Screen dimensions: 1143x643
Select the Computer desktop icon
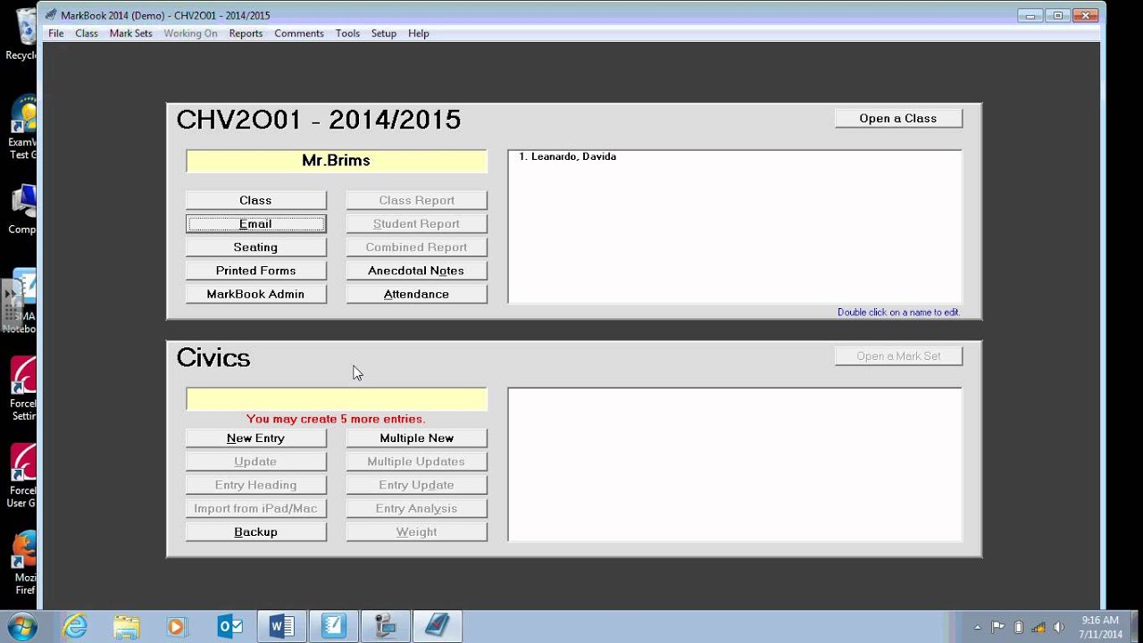(x=23, y=209)
